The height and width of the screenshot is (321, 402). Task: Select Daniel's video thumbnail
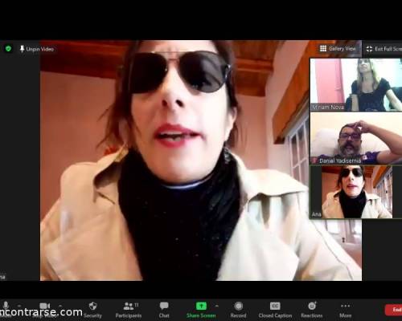(x=356, y=138)
